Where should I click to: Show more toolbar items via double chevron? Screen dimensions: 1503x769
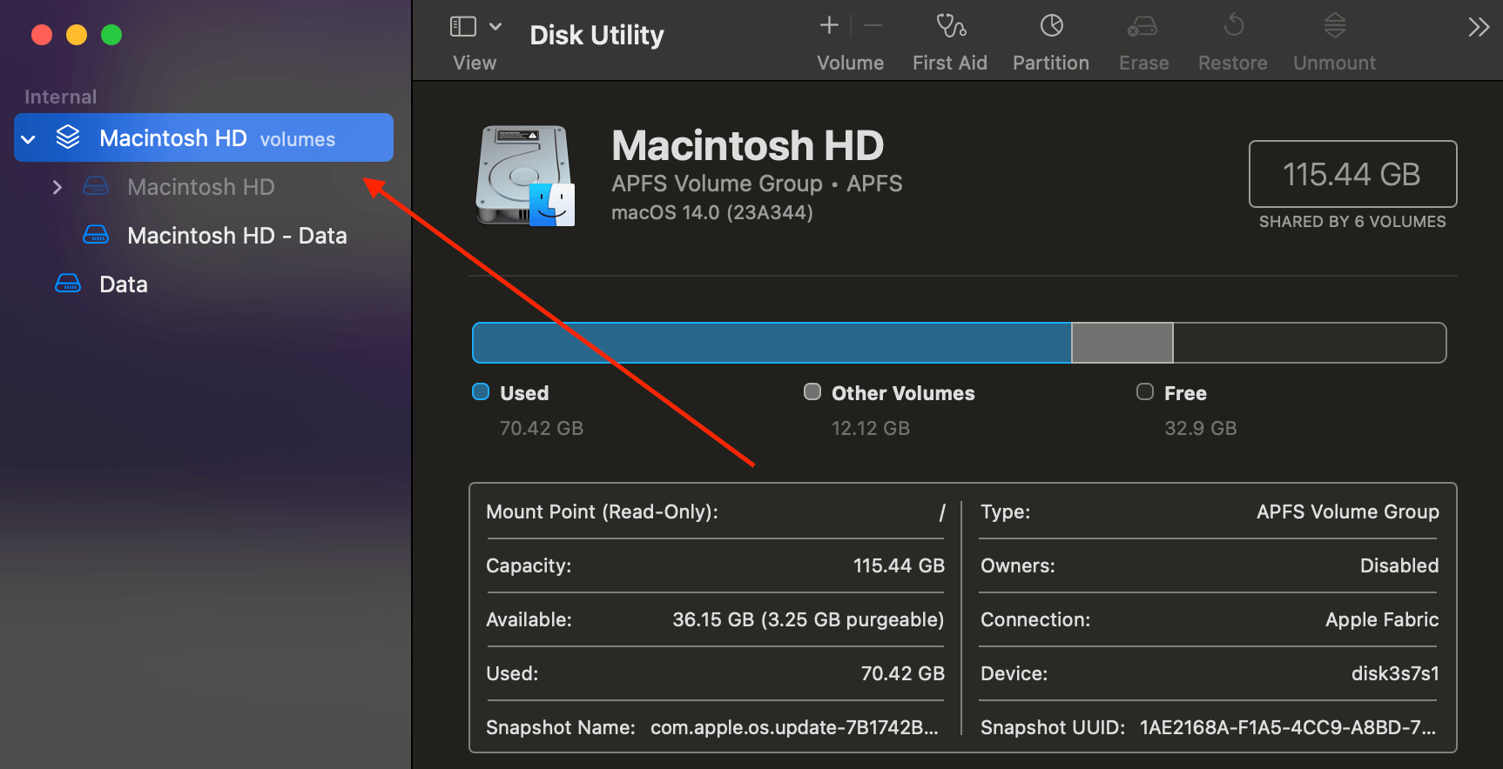tap(1478, 28)
